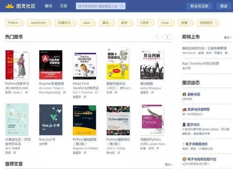This screenshot has height=169, width=233.
Task: Choose the 每周特价 tag
Action: (207, 23)
